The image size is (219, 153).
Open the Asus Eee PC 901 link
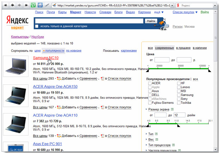47,144
